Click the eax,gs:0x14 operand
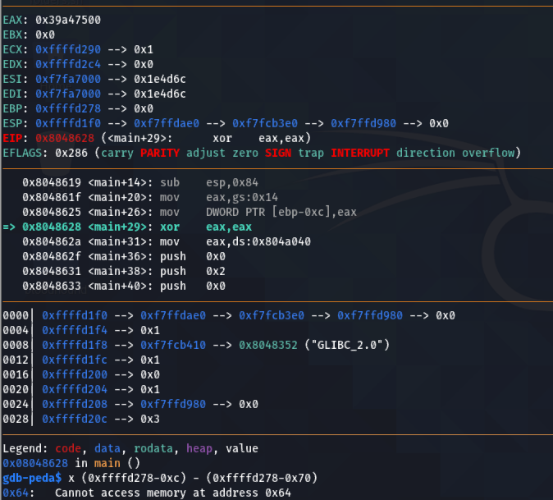Viewport: 553px width, 500px height. [242, 197]
